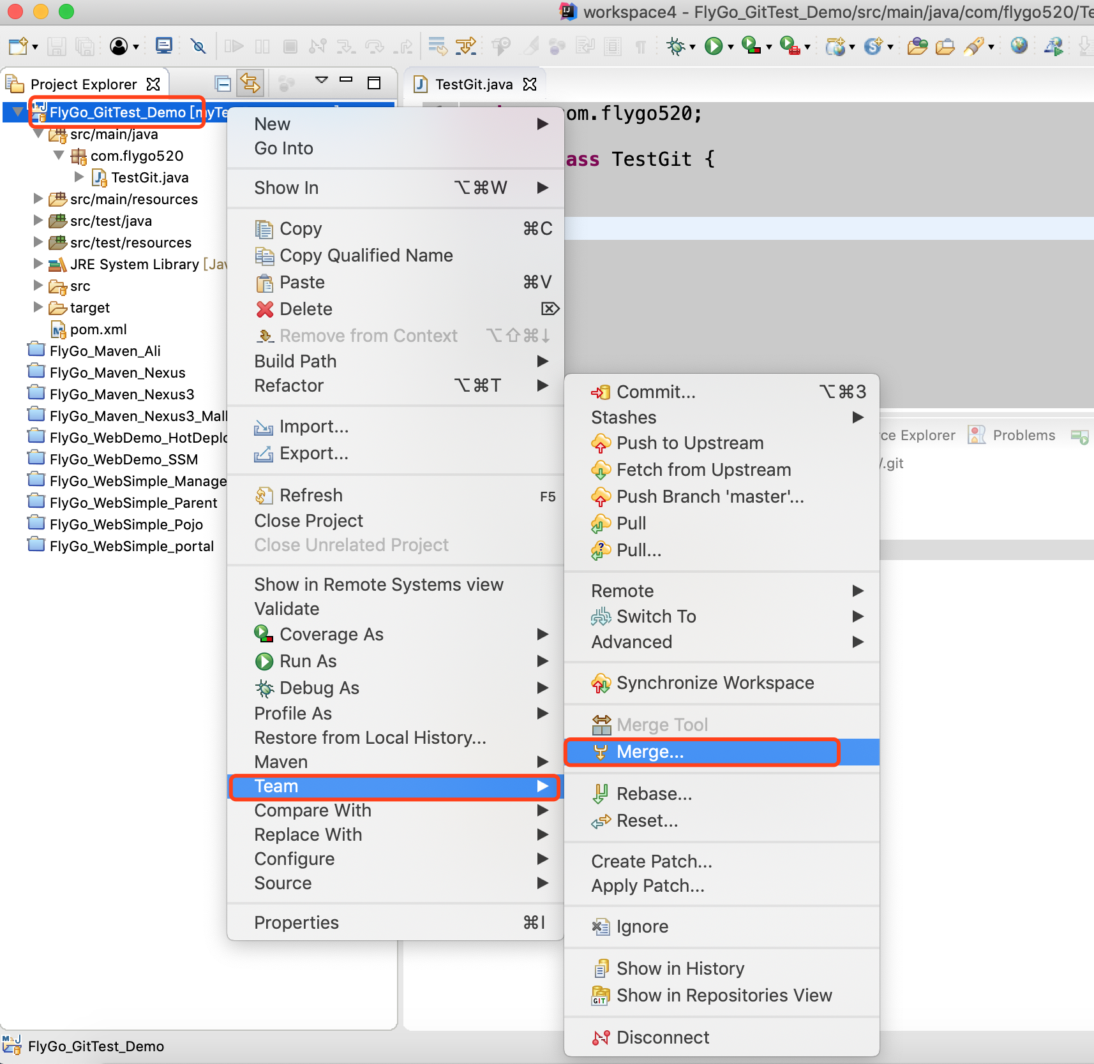The width and height of the screenshot is (1094, 1064).
Task: Choose Merge... from the Team submenu
Action: [x=722, y=752]
